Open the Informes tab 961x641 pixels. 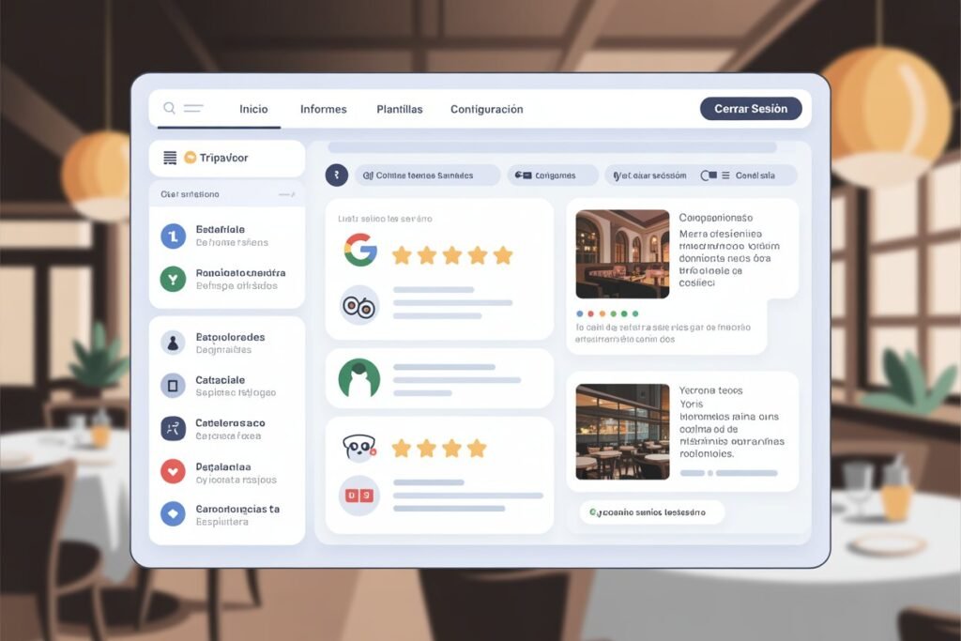323,109
